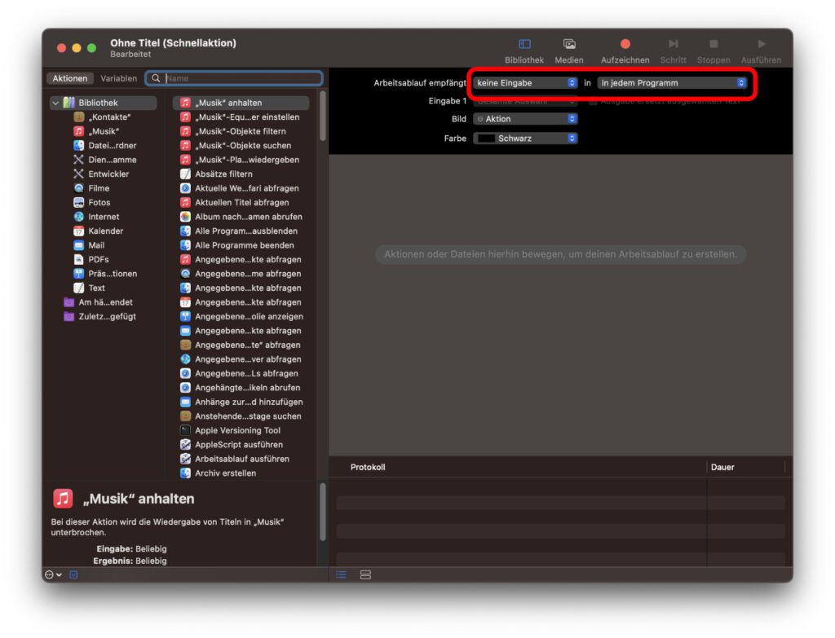This screenshot has width=835, height=638.
Task: Collapse the Bibliothek tree
Action: [x=55, y=103]
